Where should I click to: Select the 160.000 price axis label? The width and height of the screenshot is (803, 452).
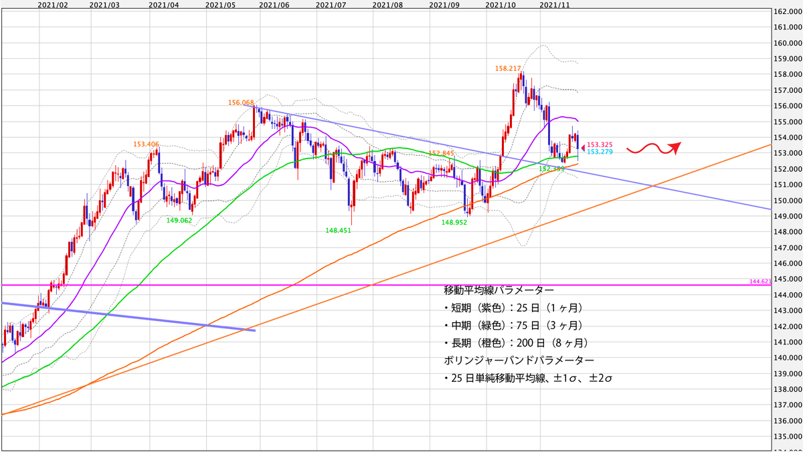(x=788, y=43)
